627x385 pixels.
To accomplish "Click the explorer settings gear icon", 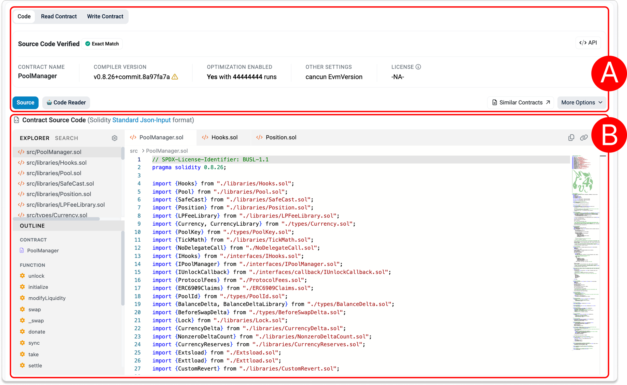I will click(x=114, y=138).
